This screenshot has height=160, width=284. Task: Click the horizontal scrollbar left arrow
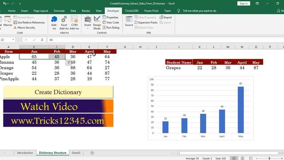pos(178,153)
